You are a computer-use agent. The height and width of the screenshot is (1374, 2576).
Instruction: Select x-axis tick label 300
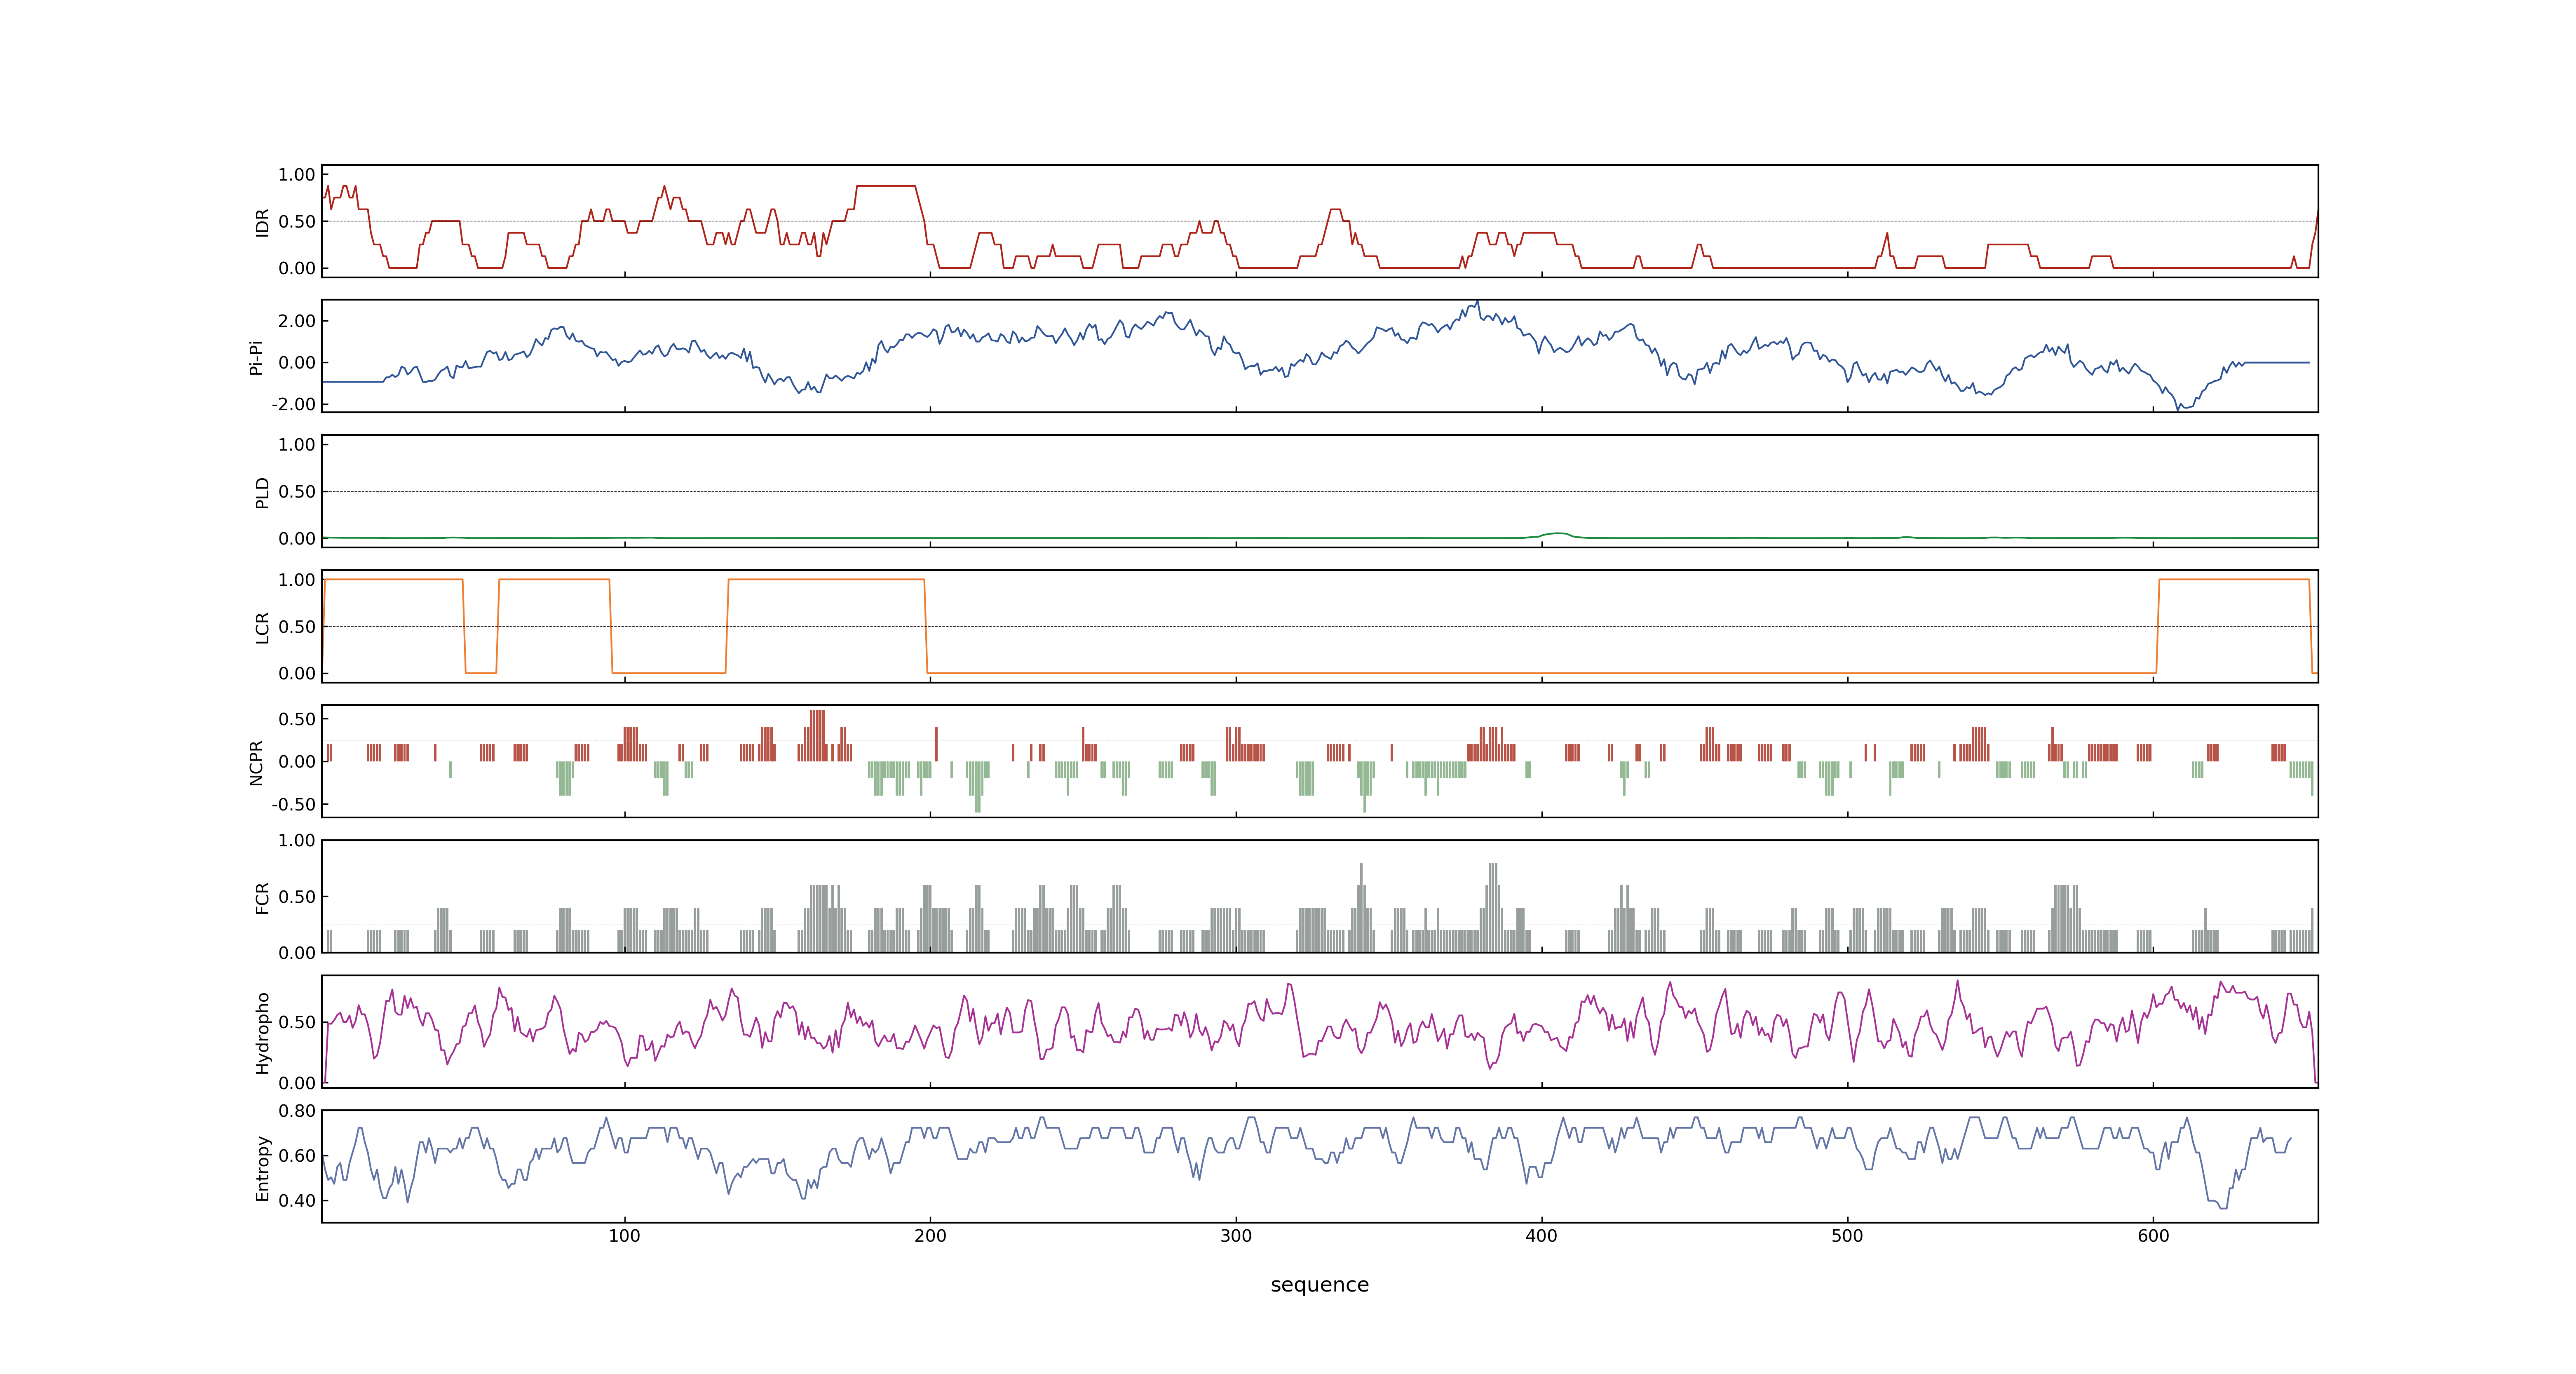click(x=1236, y=1236)
